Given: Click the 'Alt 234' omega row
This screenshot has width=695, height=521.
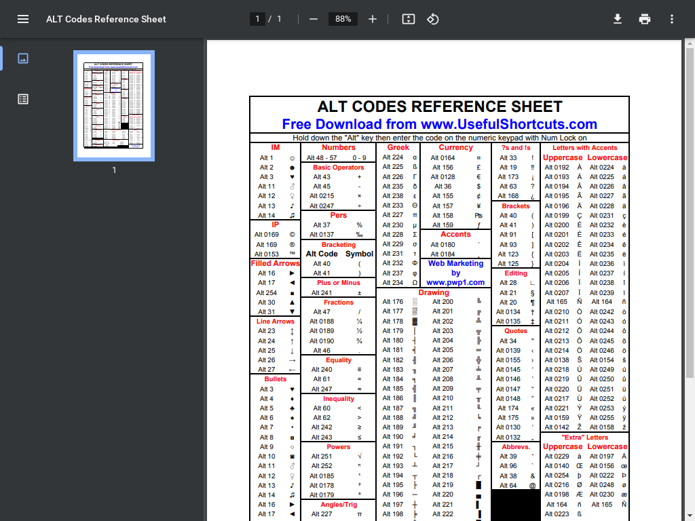Looking at the screenshot, I should (x=398, y=283).
